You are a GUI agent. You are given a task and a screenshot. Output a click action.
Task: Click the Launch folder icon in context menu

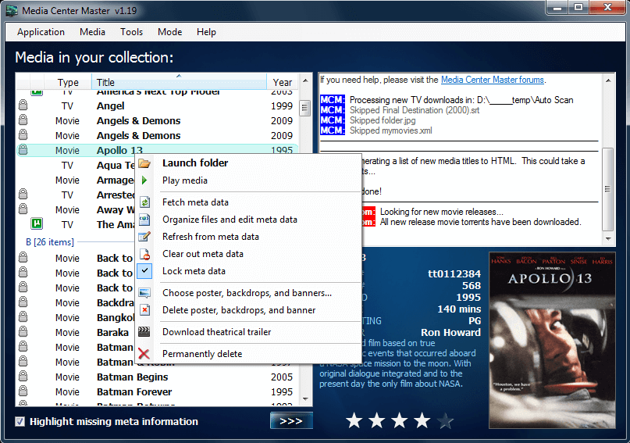point(144,163)
